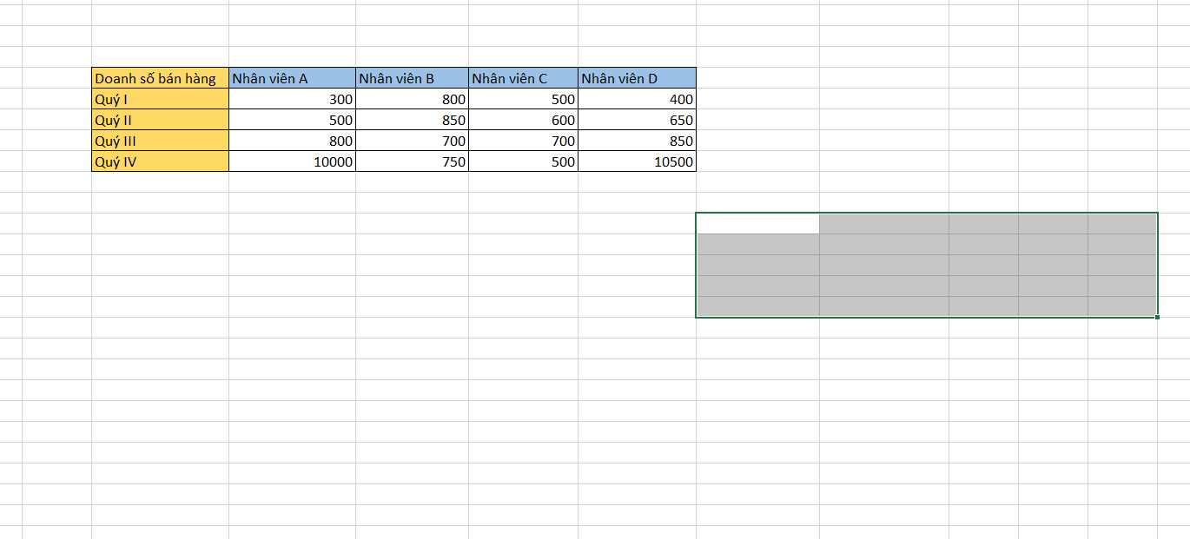The image size is (1190, 539).
Task: Select Nhân viên A Quý III value 800
Action: 292,141
